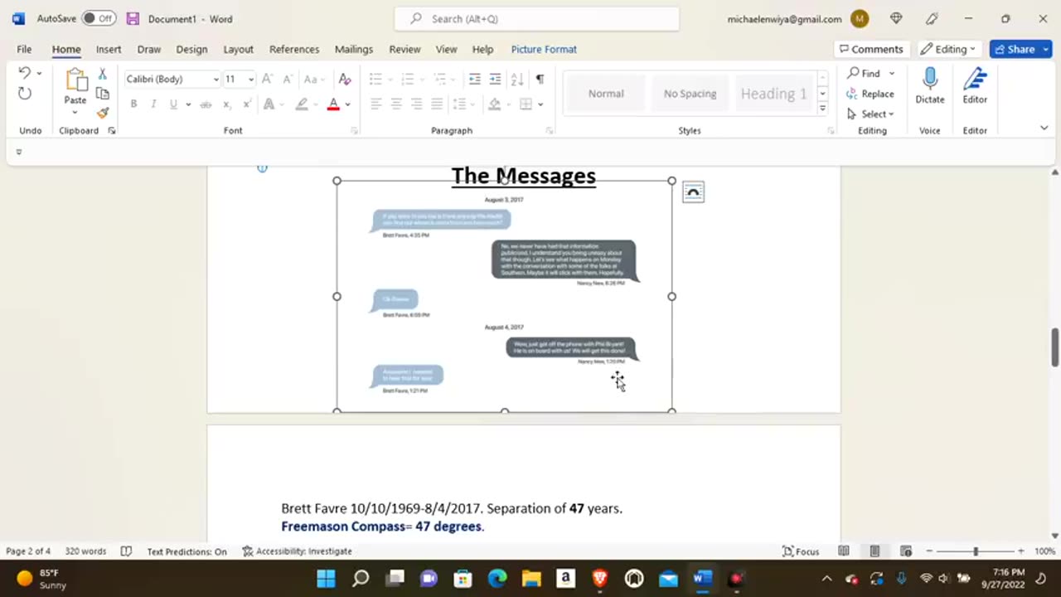
Task: Open the Font Color dropdown arrow
Action: coord(348,104)
